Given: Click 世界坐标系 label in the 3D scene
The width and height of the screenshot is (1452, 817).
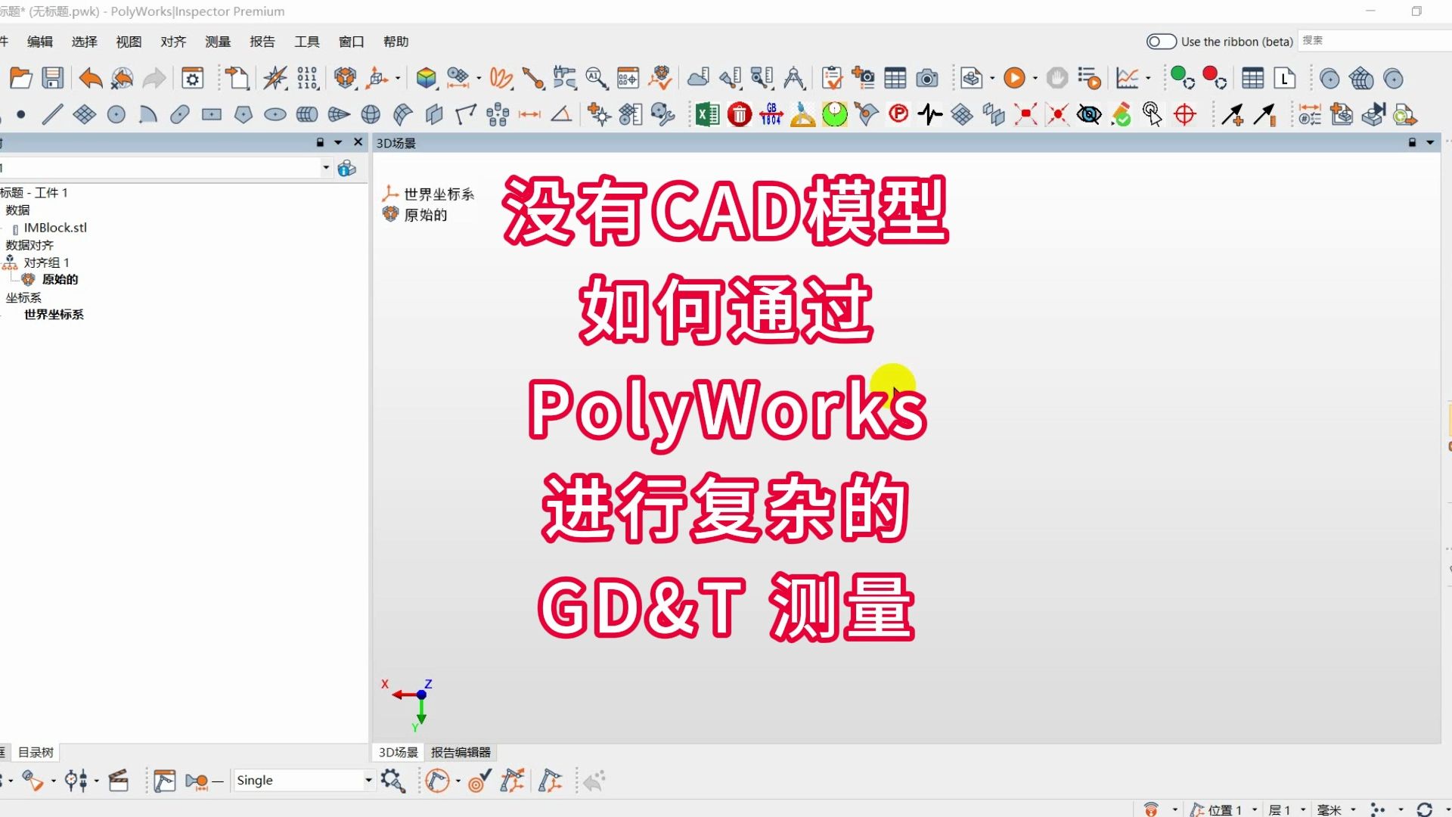Looking at the screenshot, I should coord(439,194).
